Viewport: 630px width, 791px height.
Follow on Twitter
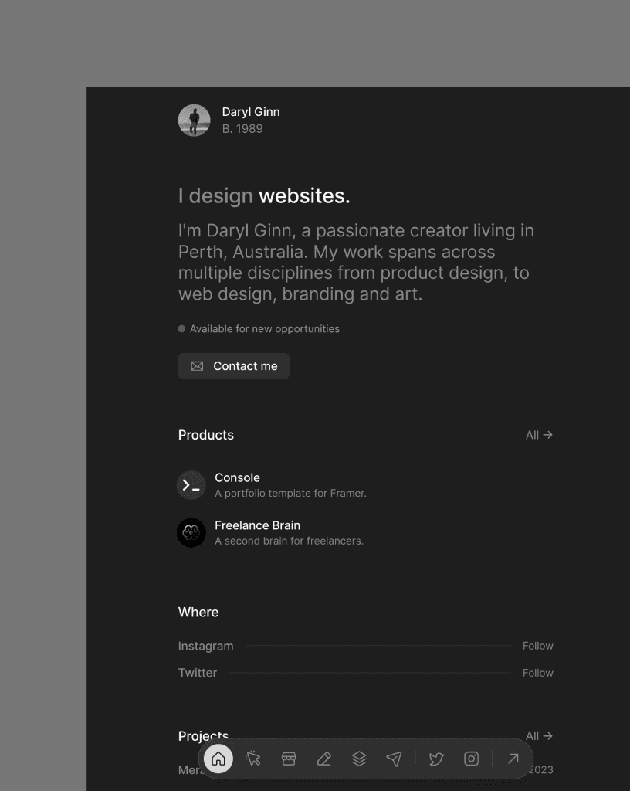point(538,673)
